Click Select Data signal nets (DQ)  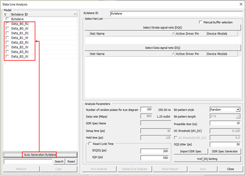tap(163, 48)
